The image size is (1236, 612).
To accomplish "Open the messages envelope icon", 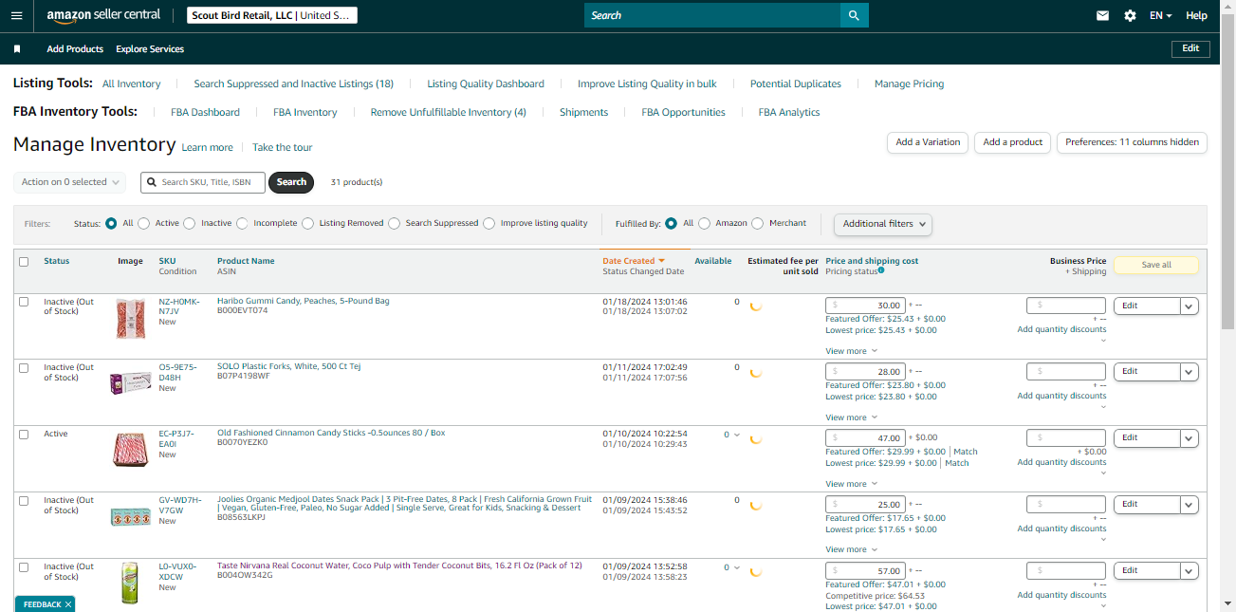I will click(1102, 15).
